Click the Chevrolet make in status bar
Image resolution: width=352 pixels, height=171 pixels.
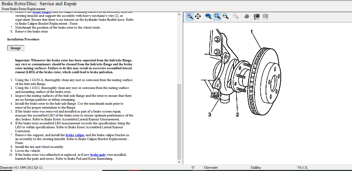(x=211, y=168)
